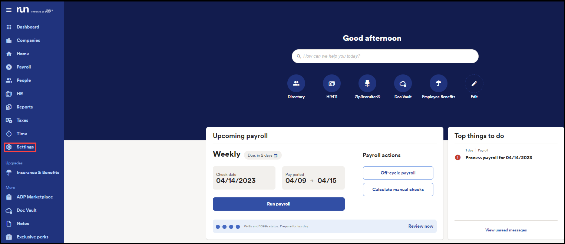Open the Directory shortcut icon

click(296, 84)
